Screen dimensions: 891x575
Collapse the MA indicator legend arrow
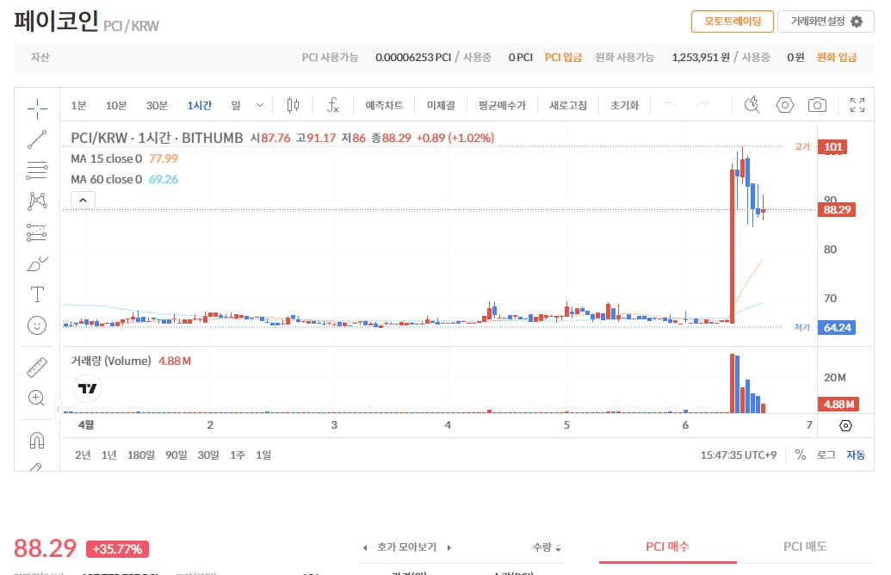83,199
